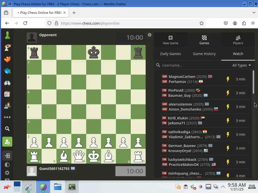Open Social friends icon in sidebar
The image size is (258, 193).
coord(7,106)
